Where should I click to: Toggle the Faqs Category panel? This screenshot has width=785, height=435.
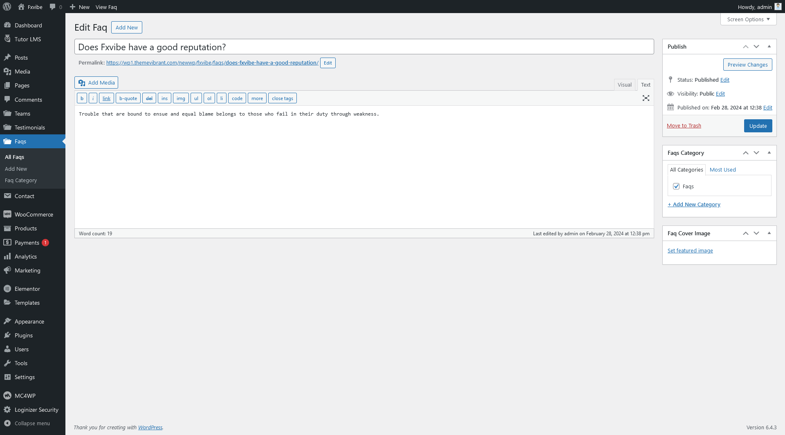(x=769, y=153)
